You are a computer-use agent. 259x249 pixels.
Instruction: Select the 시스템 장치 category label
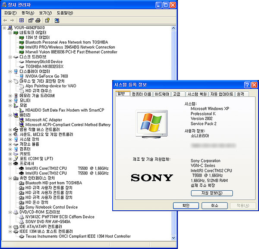[29, 140]
